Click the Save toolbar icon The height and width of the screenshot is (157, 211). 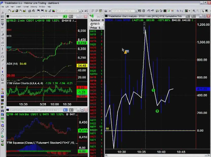coord(17,11)
